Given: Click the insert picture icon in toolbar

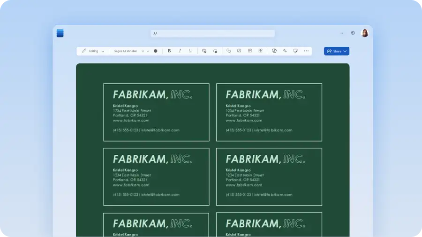Looking at the screenshot, I should click(x=239, y=51).
